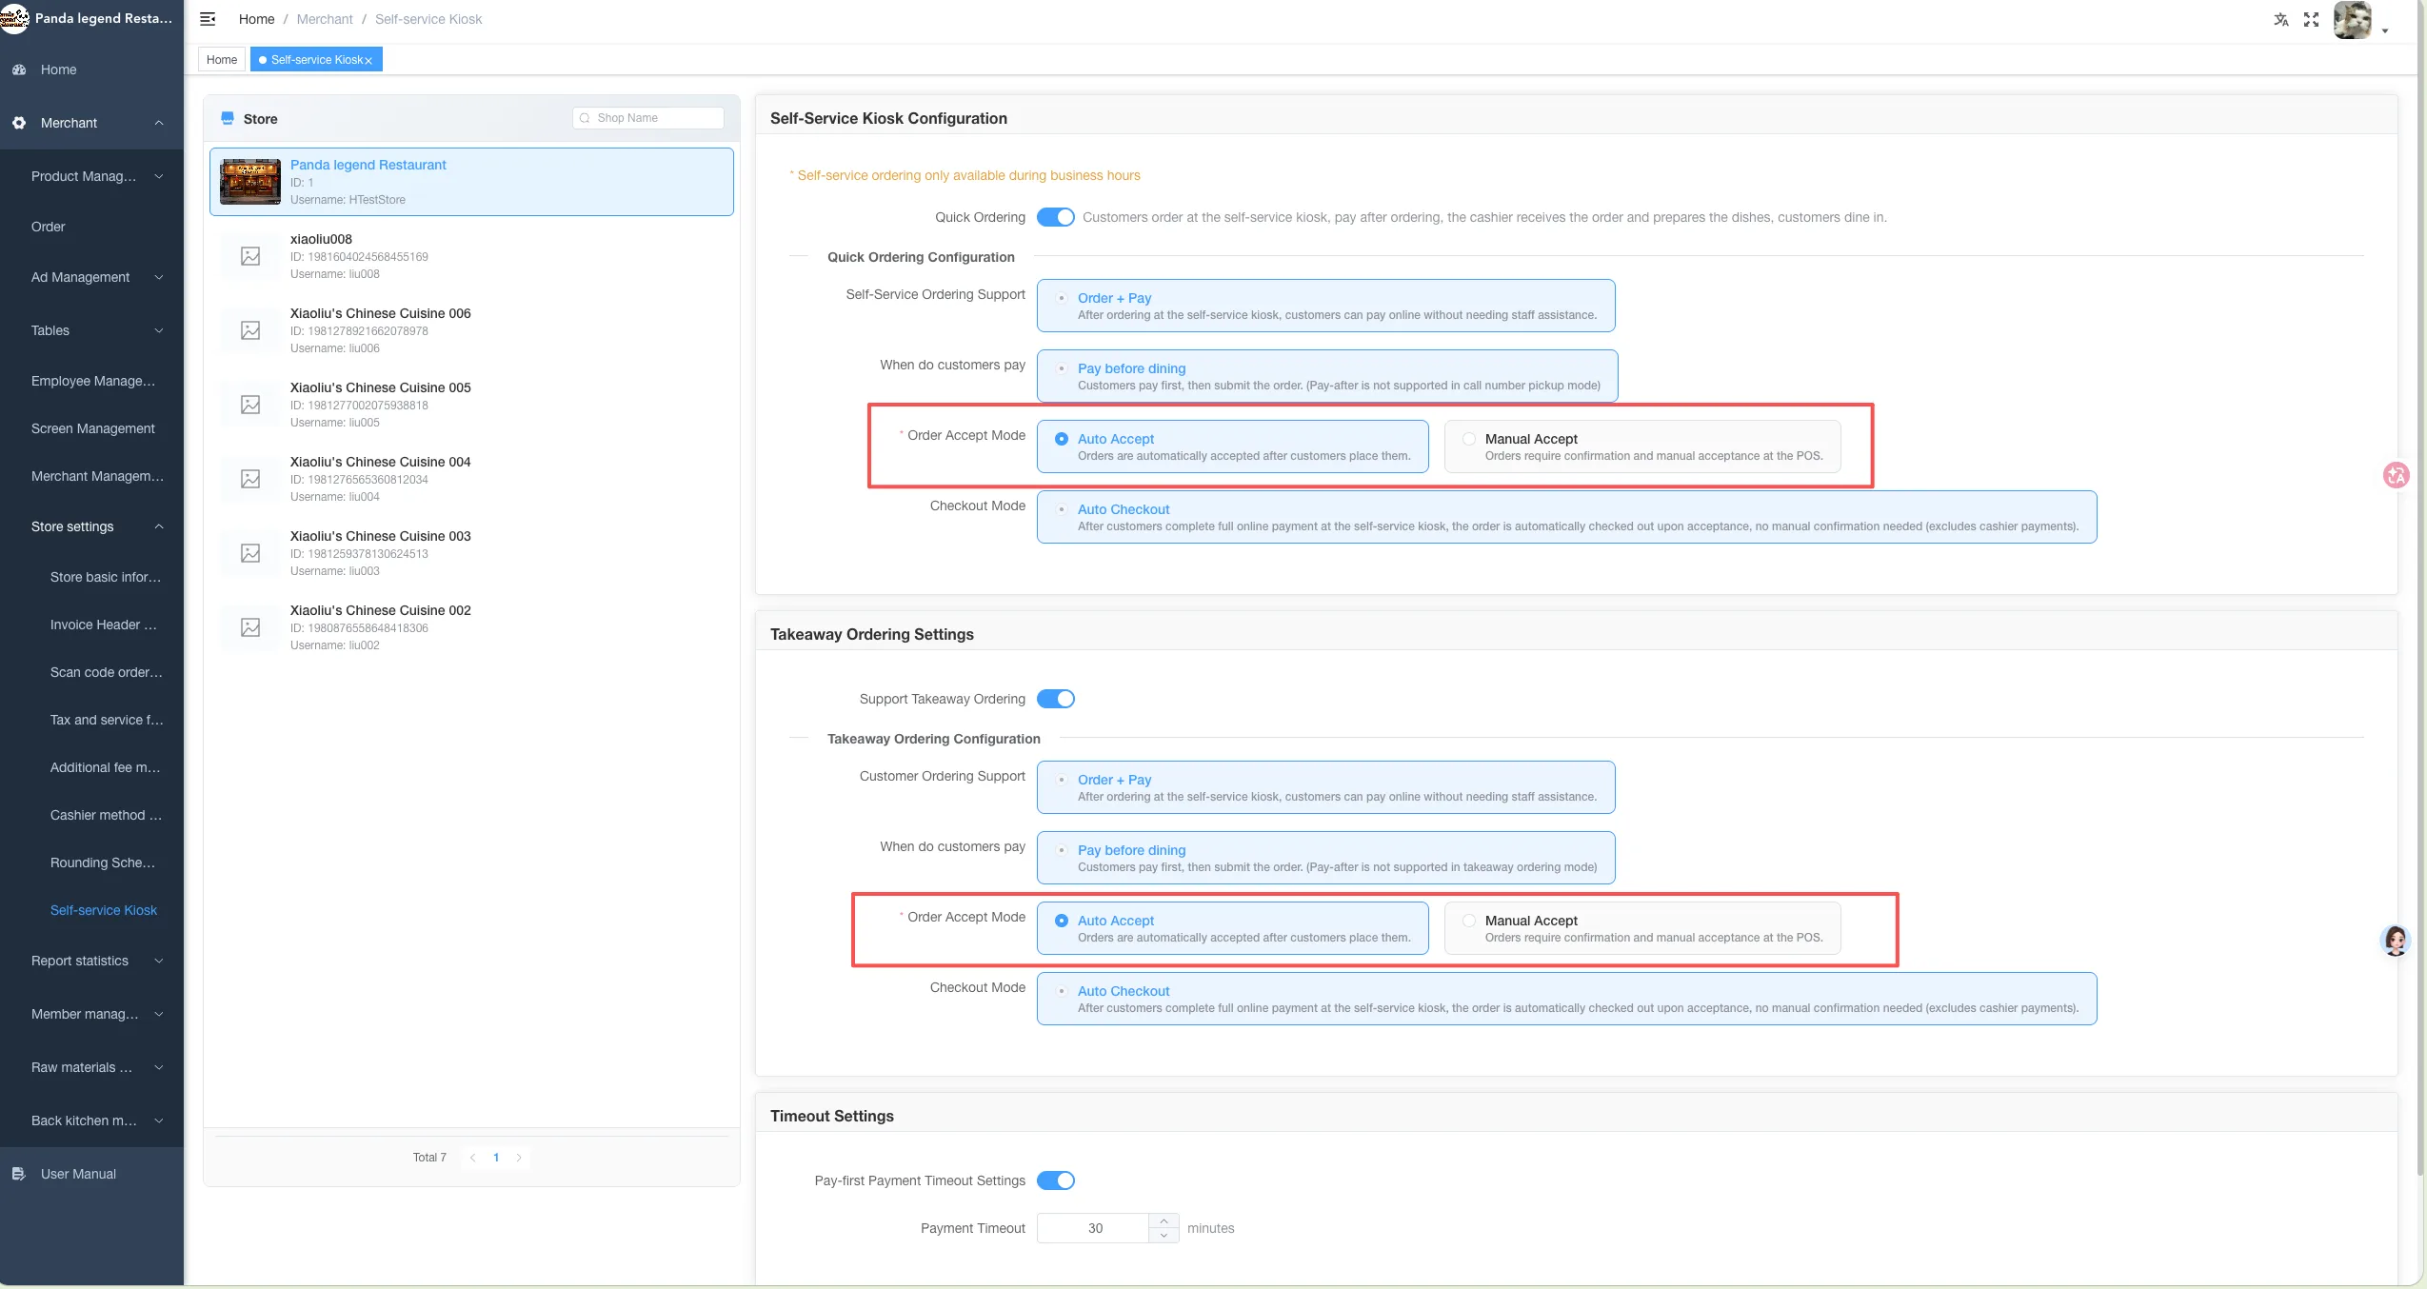Viewport: 2427px width, 1289px height.
Task: Collapse the sidebar with the hamburger icon
Action: (208, 19)
